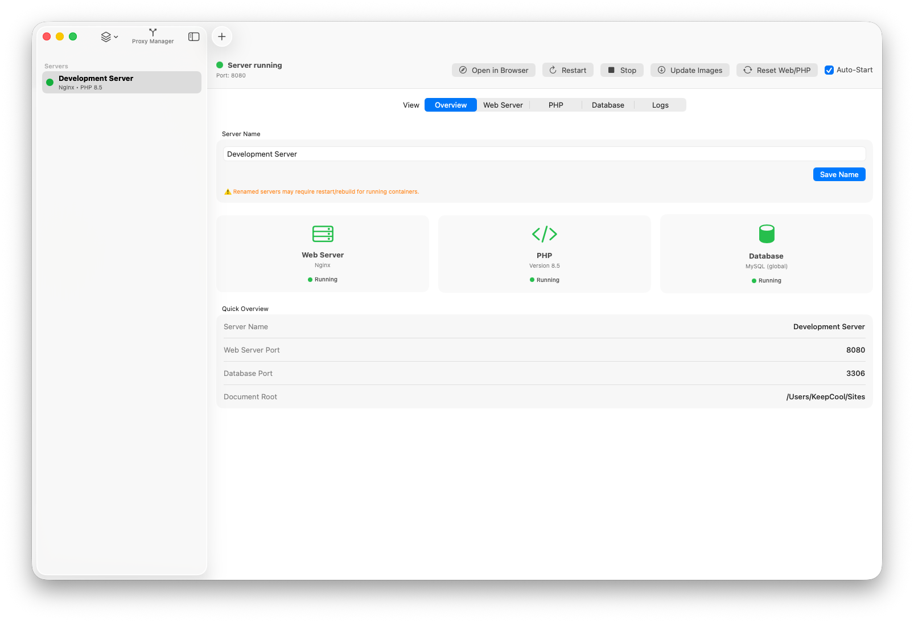Click the PHP code brackets icon
Viewport: 914px width, 622px height.
click(544, 234)
